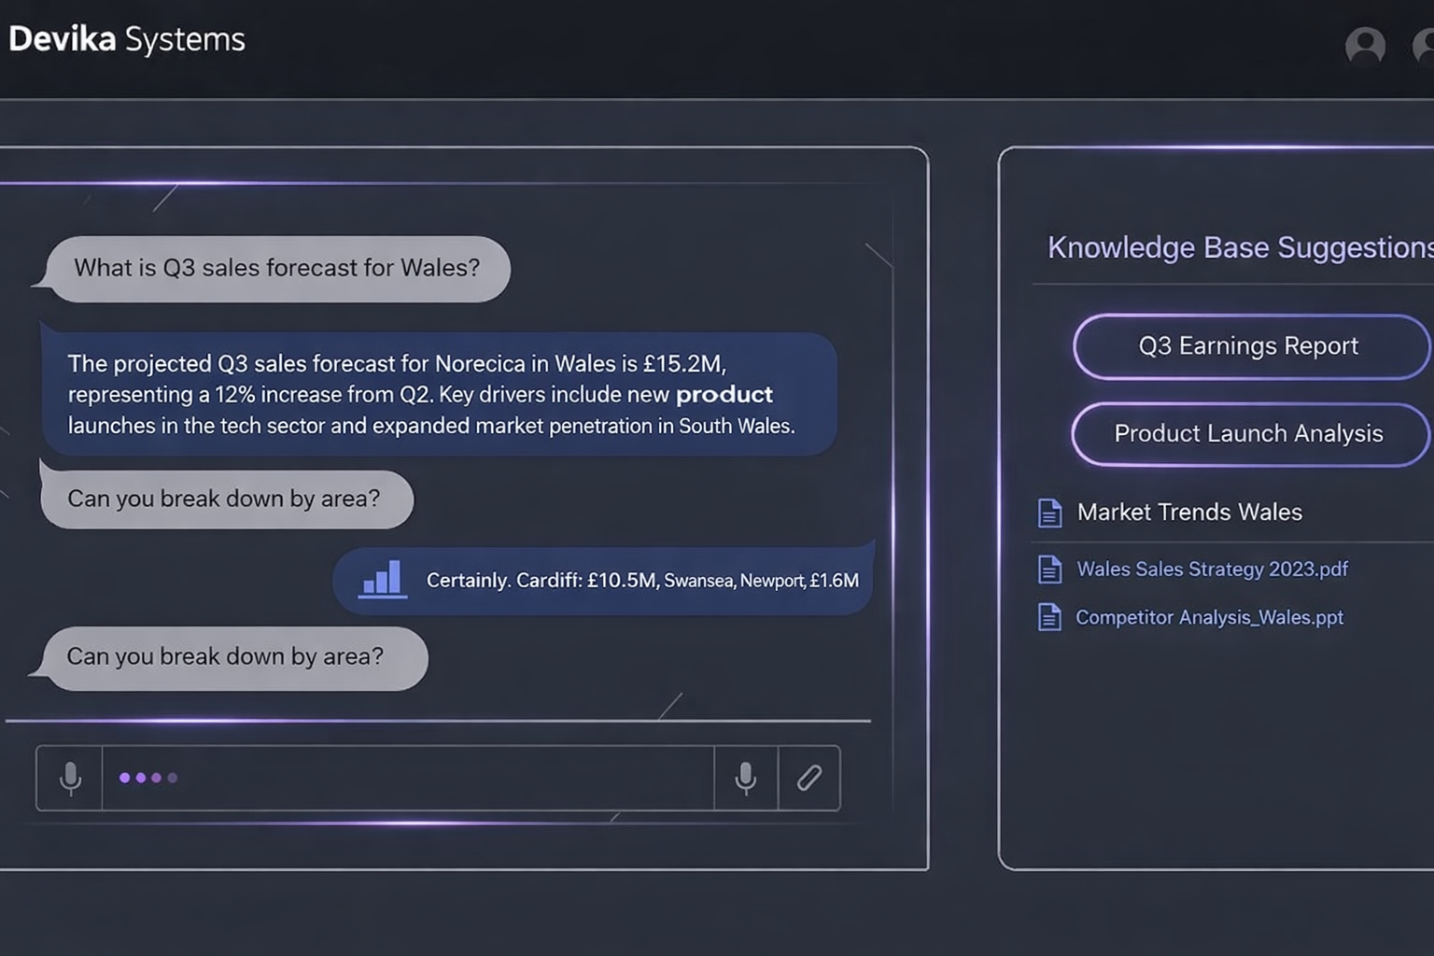The height and width of the screenshot is (956, 1434).
Task: Click the file icon next to Competitor Analysis_Wales.ppt
Action: point(1049,617)
